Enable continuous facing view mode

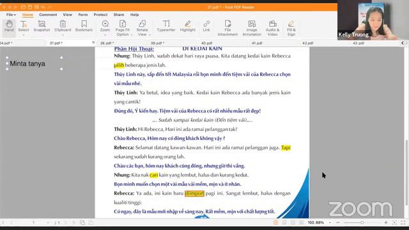tap(302, 222)
